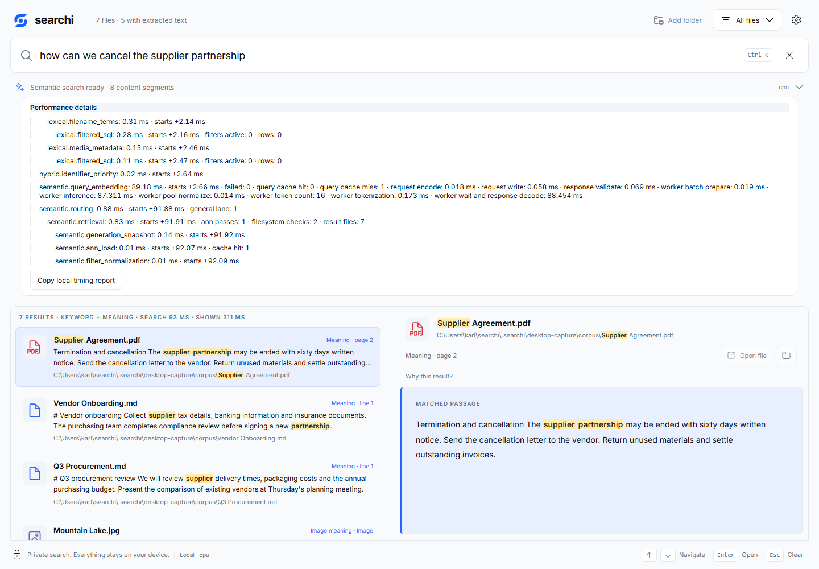The width and height of the screenshot is (819, 569).
Task: Click 'Local · cpu' status bar entry
Action: point(195,555)
